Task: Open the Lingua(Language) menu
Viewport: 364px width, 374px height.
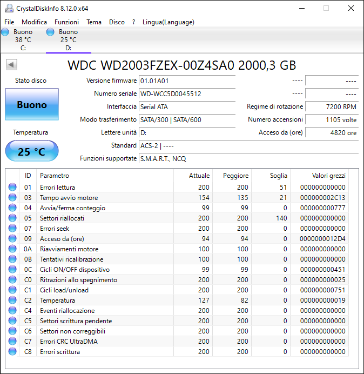Action: point(168,22)
